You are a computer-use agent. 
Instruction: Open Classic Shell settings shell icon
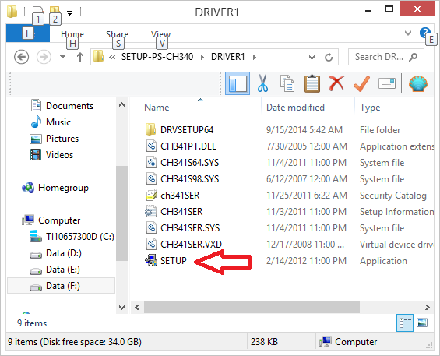(x=418, y=83)
